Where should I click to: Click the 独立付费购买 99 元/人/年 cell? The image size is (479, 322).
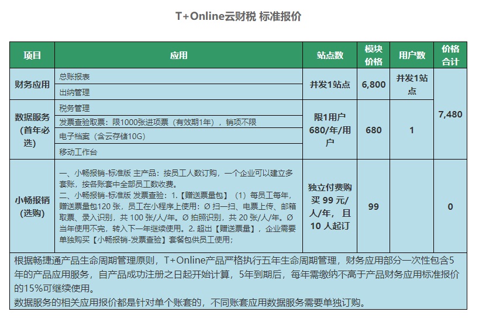tap(330, 206)
